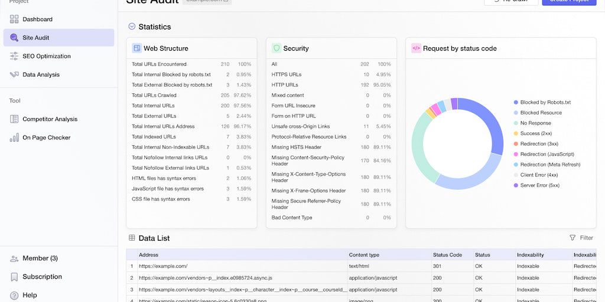This screenshot has width=605, height=302.
Task: Toggle Blocked by Robots.txt legend color
Action: pyautogui.click(x=516, y=103)
